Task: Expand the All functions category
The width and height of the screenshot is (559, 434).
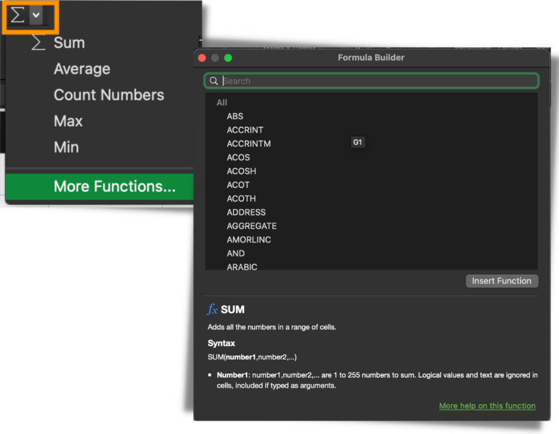Action: click(222, 103)
